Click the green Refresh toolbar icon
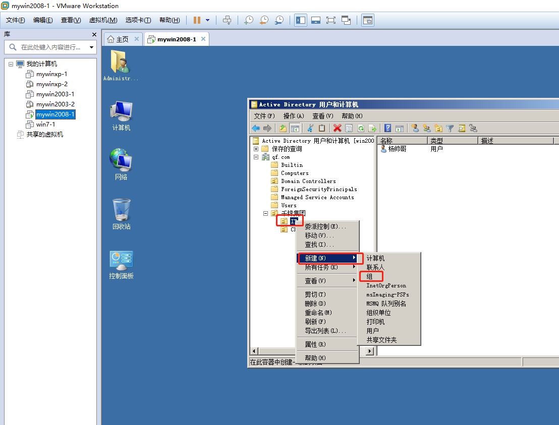The image size is (559, 425). pyautogui.click(x=361, y=128)
